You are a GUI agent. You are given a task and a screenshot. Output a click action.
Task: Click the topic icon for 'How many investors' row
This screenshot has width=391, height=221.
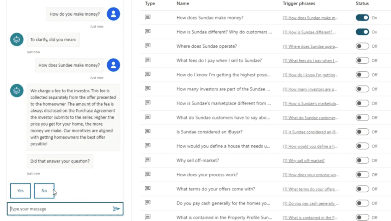(148, 89)
